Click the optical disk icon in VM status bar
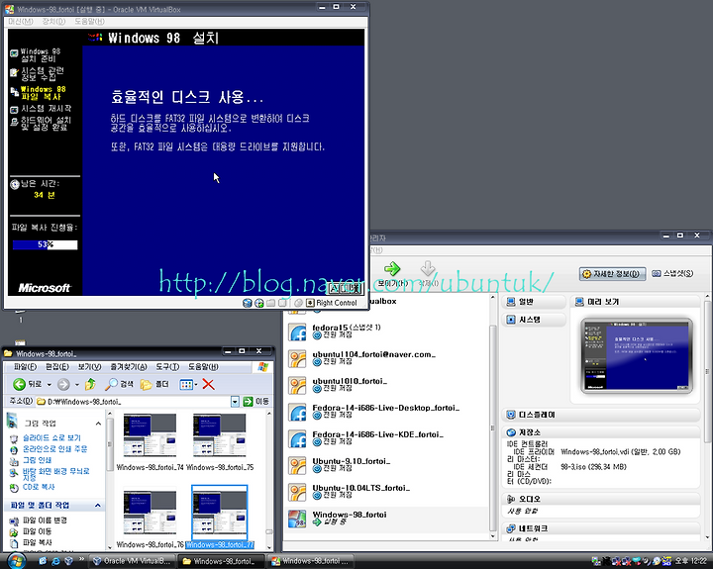Screen dimensions: 713x569 click(259, 303)
